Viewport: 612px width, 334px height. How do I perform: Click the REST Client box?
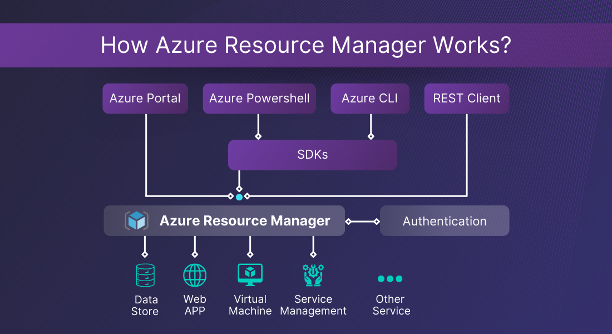tap(467, 99)
